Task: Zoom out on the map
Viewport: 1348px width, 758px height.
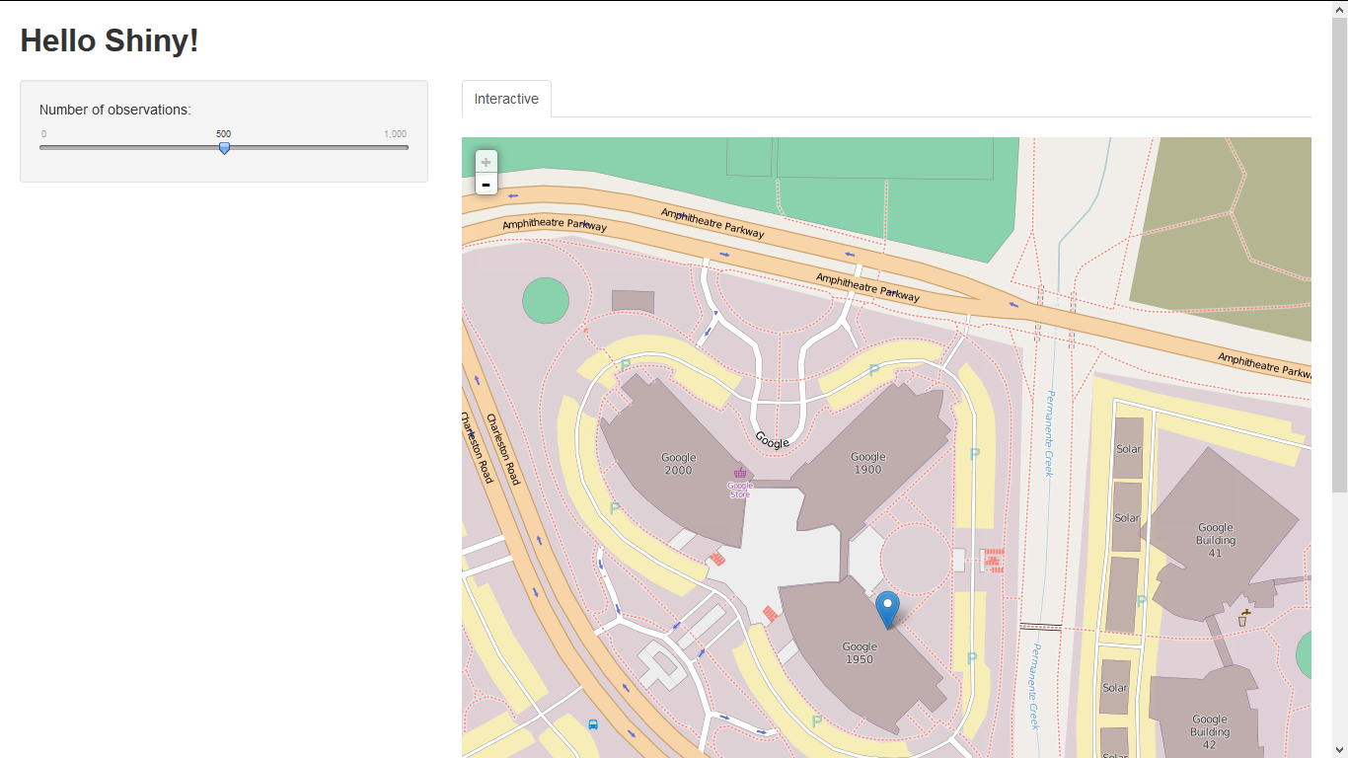Action: (x=486, y=184)
